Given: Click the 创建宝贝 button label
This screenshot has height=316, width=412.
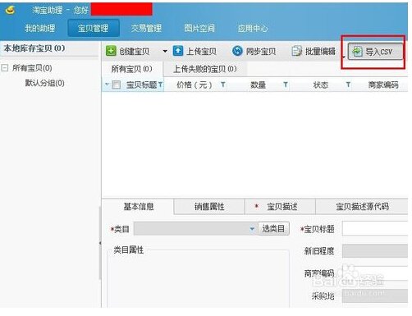Looking at the screenshot, I should tap(135, 52).
